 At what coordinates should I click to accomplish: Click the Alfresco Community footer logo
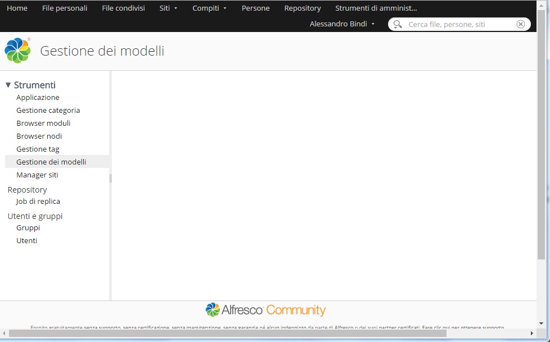click(x=265, y=310)
